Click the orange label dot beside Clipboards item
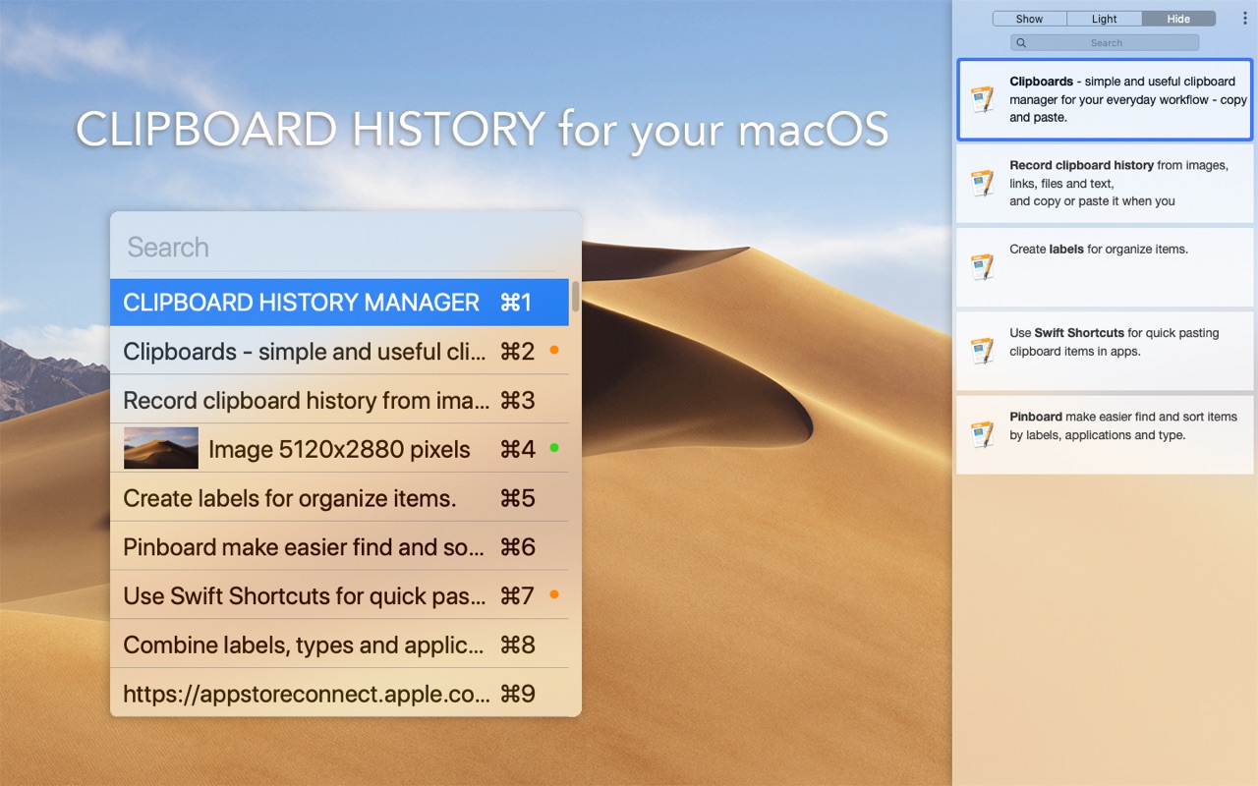This screenshot has width=1258, height=786. coord(554,350)
